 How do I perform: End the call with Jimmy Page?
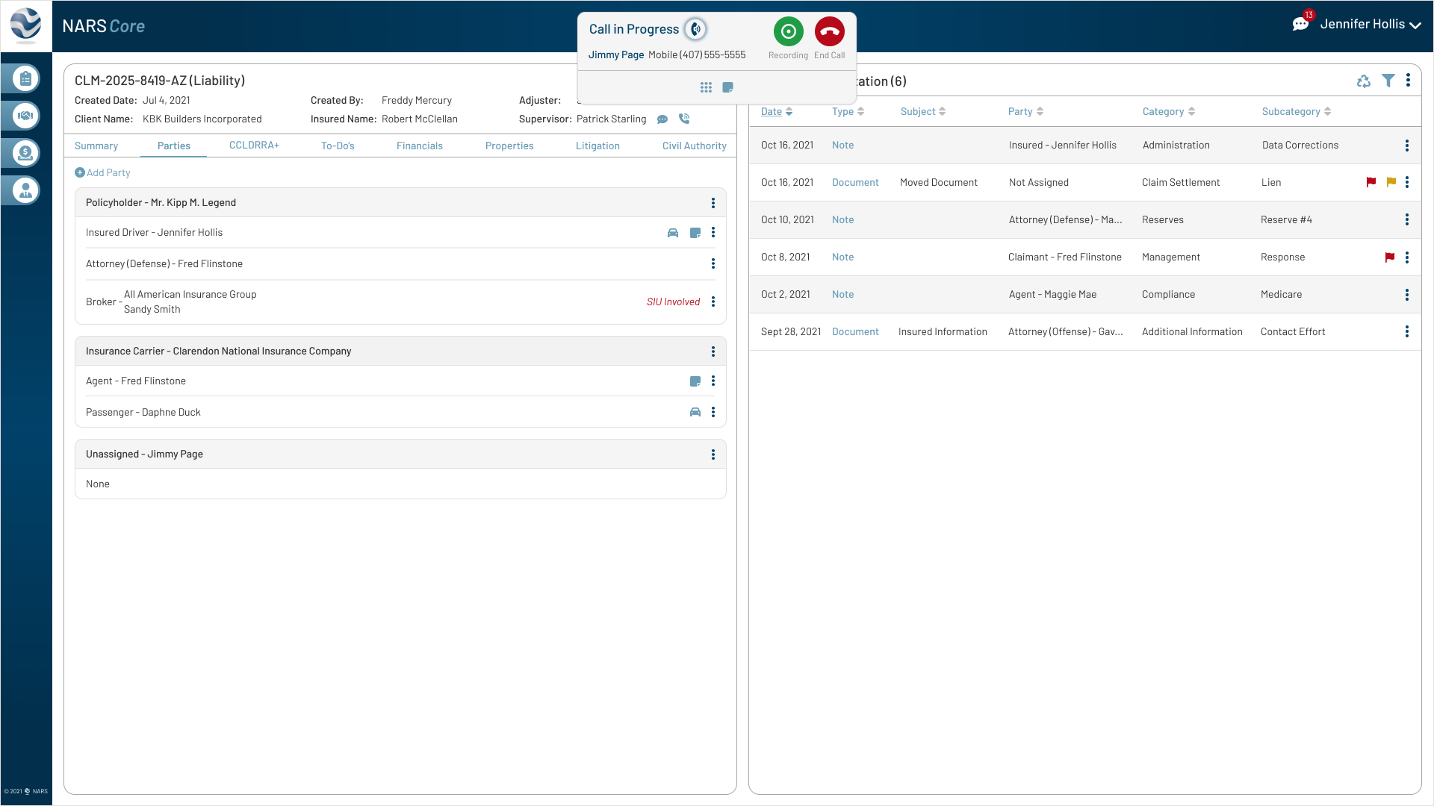pos(829,32)
